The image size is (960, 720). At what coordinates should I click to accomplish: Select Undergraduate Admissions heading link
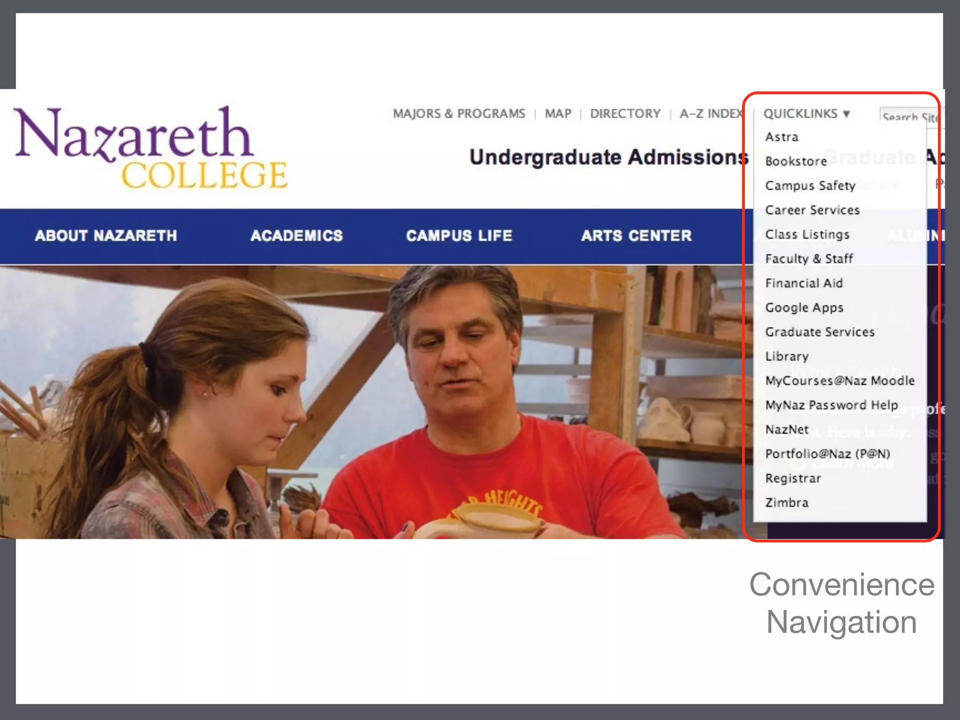[608, 157]
